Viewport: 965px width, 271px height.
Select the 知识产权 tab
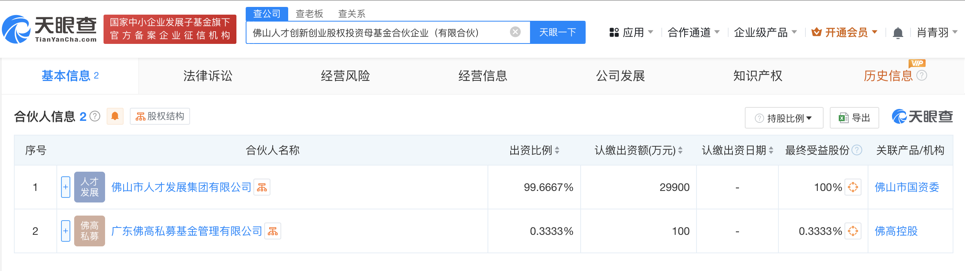(758, 76)
